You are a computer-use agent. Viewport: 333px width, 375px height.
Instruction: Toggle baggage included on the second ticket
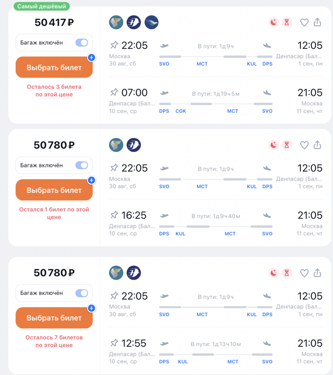pyautogui.click(x=82, y=165)
